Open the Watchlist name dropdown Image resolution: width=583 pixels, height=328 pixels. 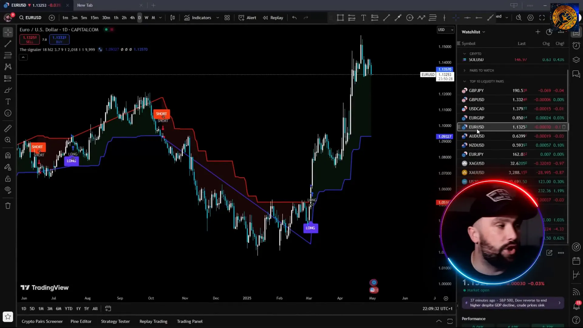[x=473, y=32]
